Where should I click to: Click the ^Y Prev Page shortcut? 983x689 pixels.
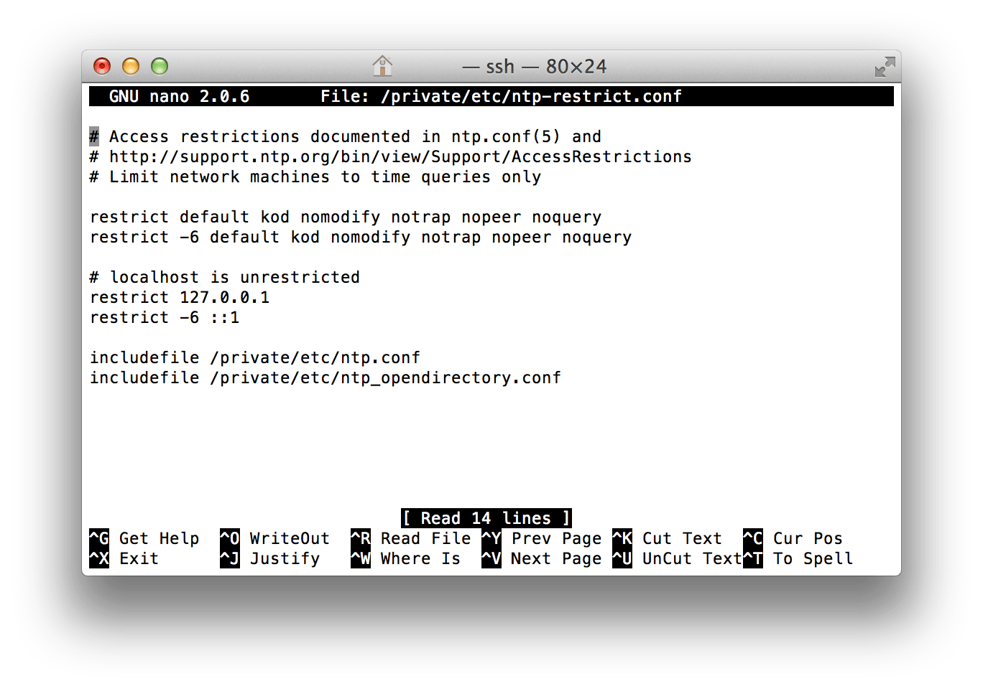(x=542, y=538)
